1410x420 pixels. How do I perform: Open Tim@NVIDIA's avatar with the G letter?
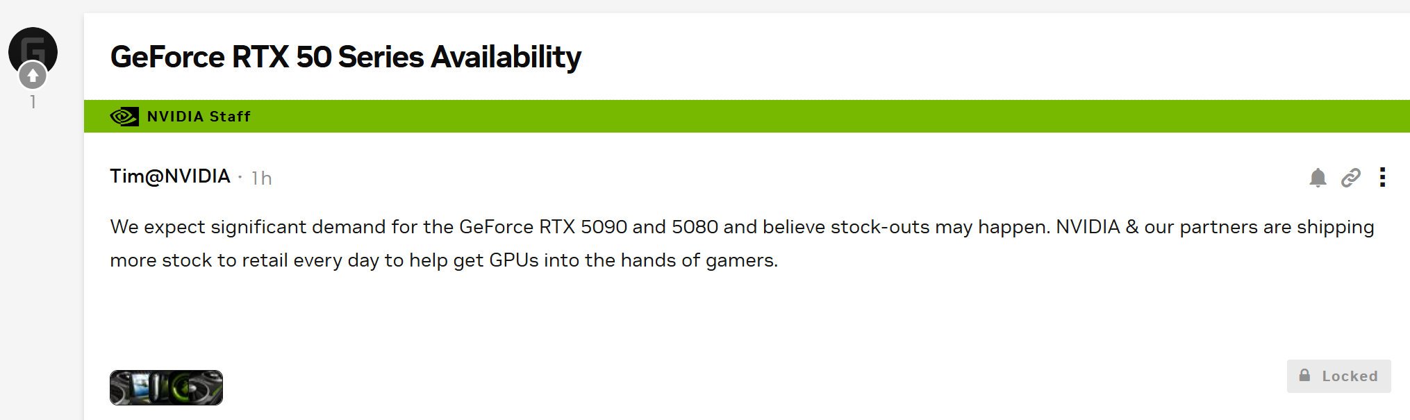pyautogui.click(x=32, y=50)
